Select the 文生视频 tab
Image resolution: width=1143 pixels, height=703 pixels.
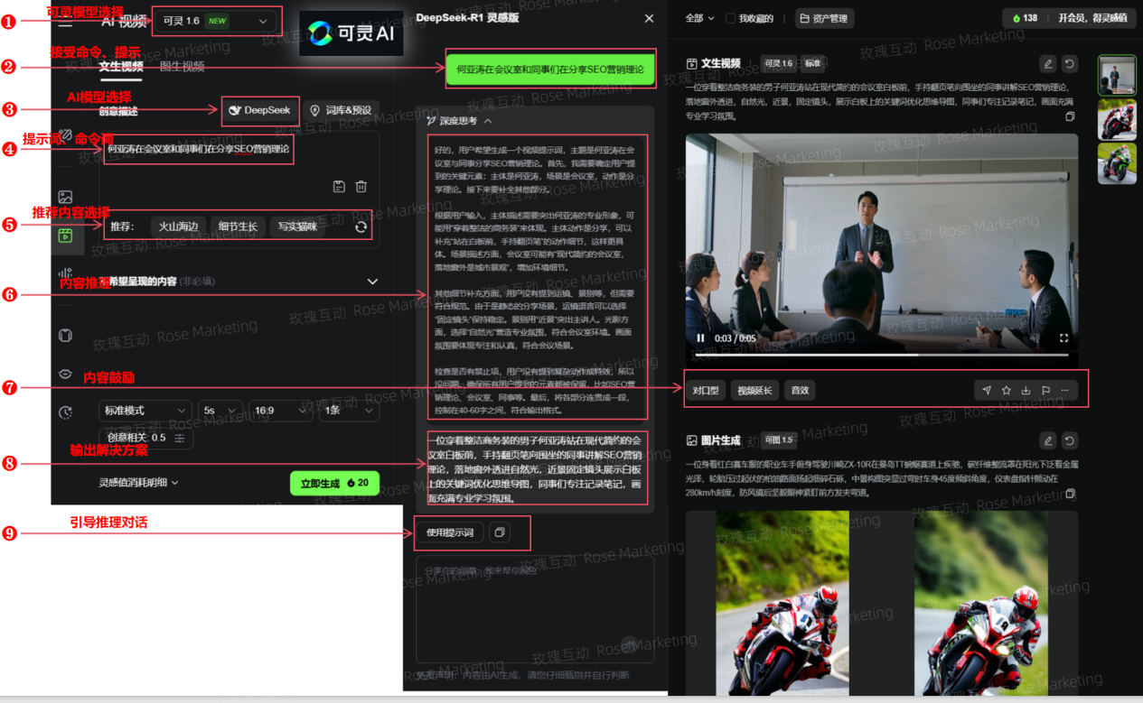pyautogui.click(x=121, y=66)
